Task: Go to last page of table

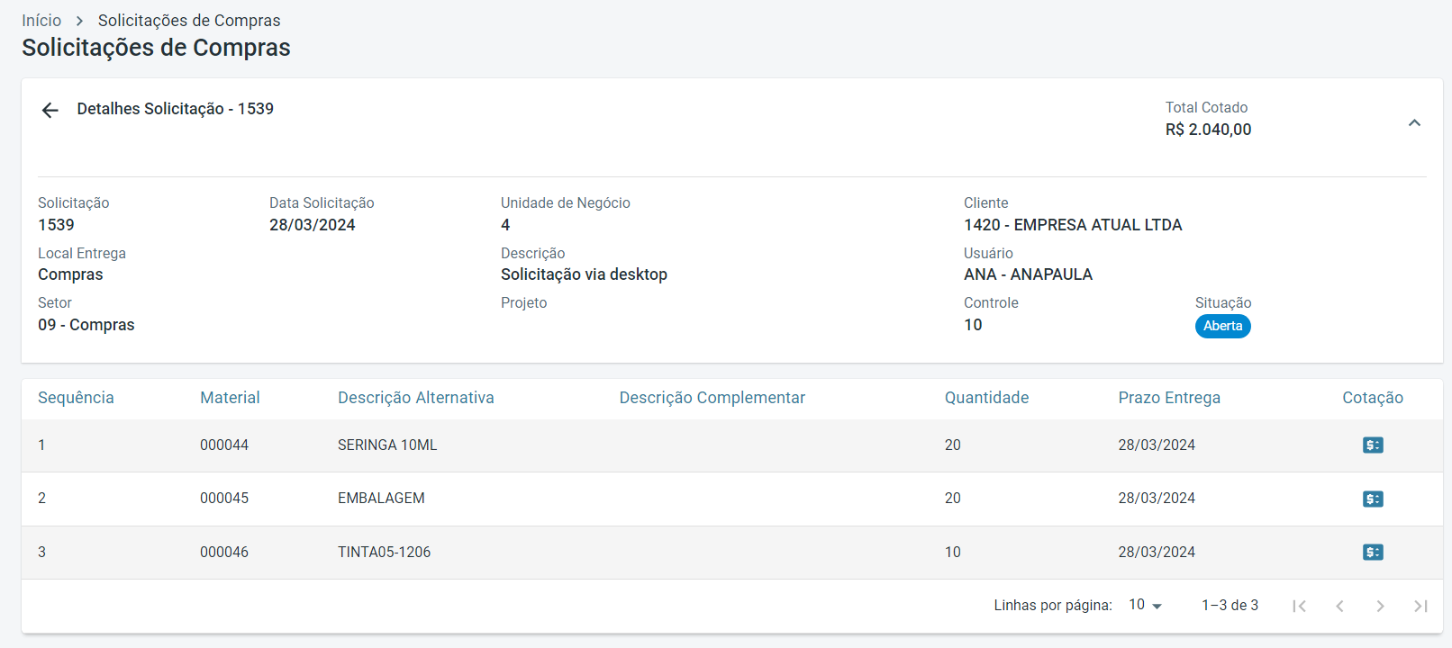Action: (1420, 606)
